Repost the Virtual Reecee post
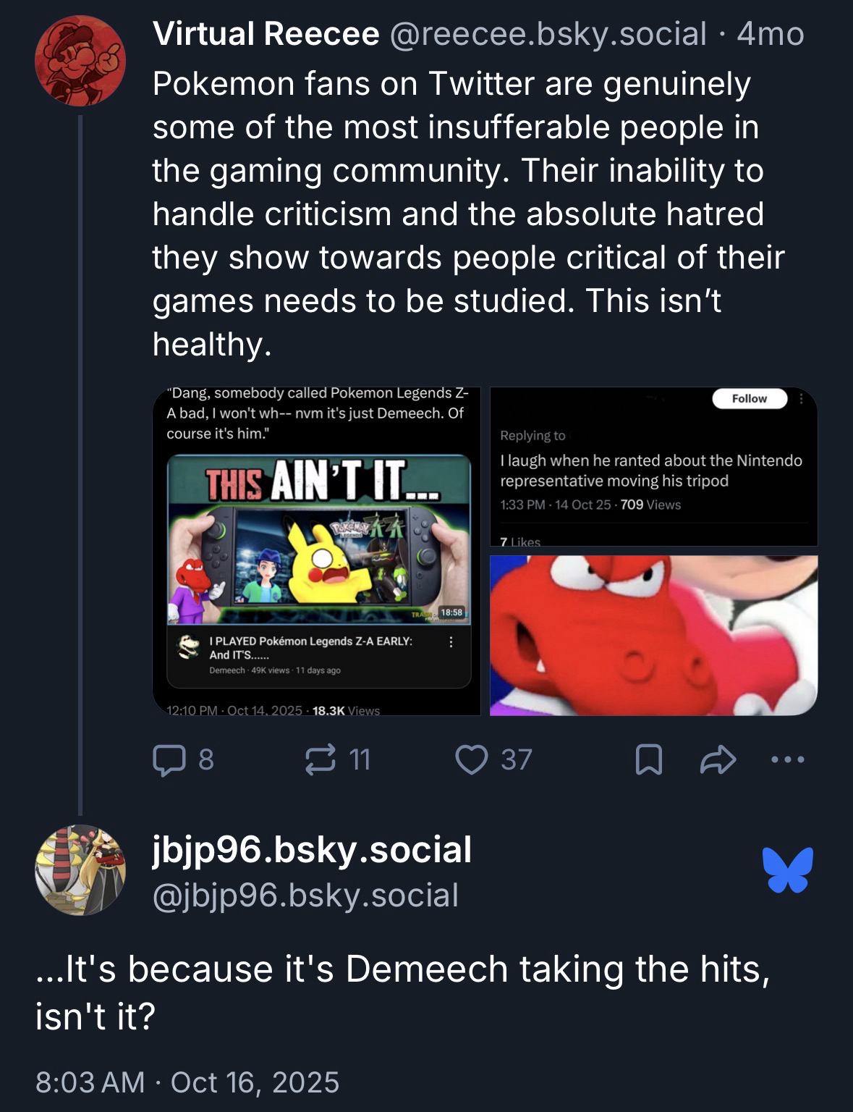This screenshot has width=853, height=1112. click(321, 759)
